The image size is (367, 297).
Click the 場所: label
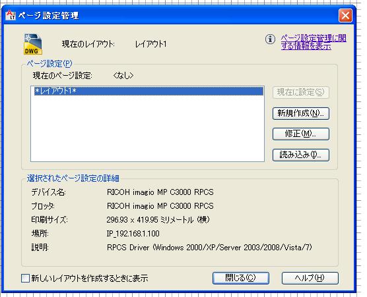coord(40,234)
